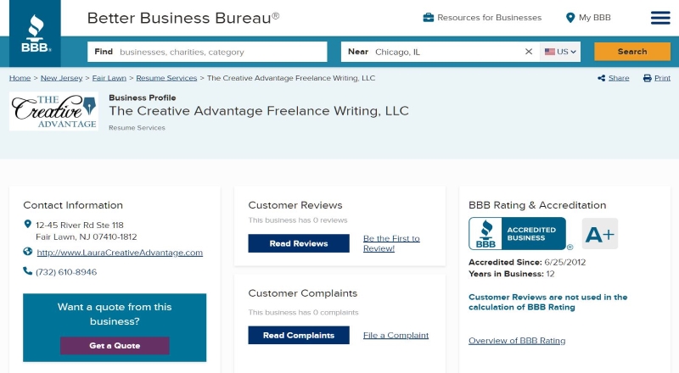Click the Read Reviews button
The width and height of the screenshot is (679, 373).
click(299, 243)
